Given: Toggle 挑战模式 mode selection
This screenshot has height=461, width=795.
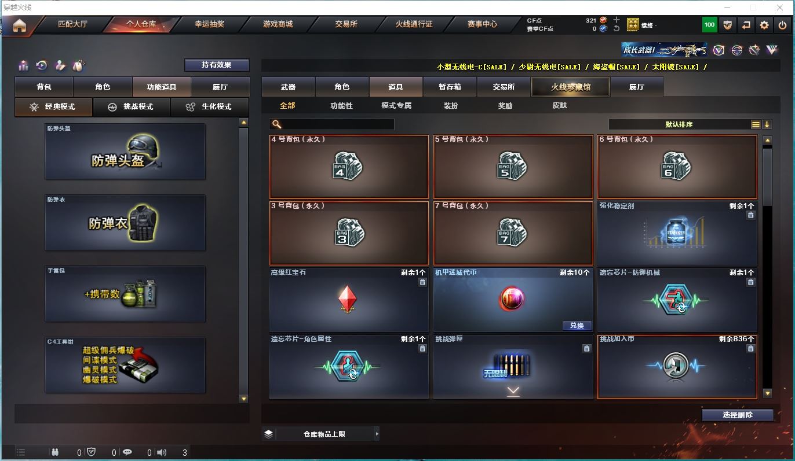Looking at the screenshot, I should point(132,107).
